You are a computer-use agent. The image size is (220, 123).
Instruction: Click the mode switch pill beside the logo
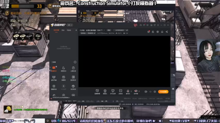click(70, 25)
